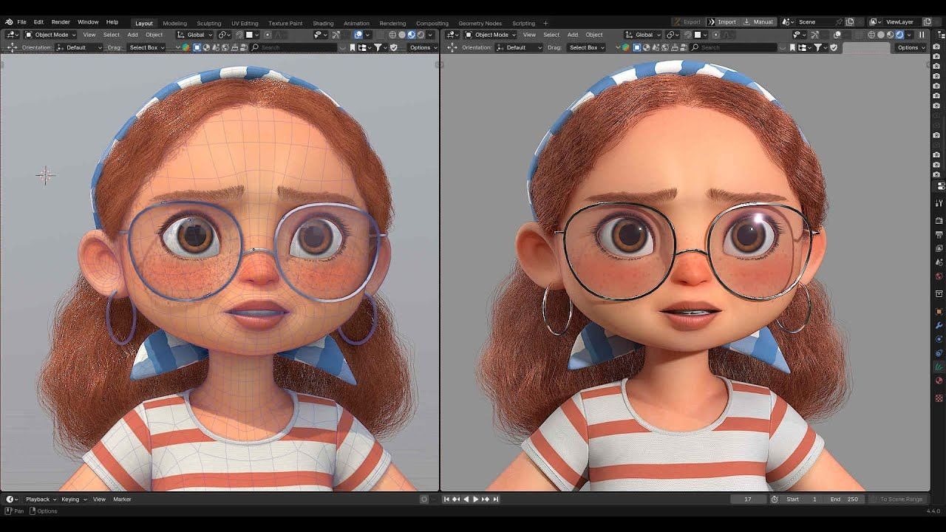The width and height of the screenshot is (946, 532).
Task: Click the Export button in top bar
Action: click(x=688, y=22)
